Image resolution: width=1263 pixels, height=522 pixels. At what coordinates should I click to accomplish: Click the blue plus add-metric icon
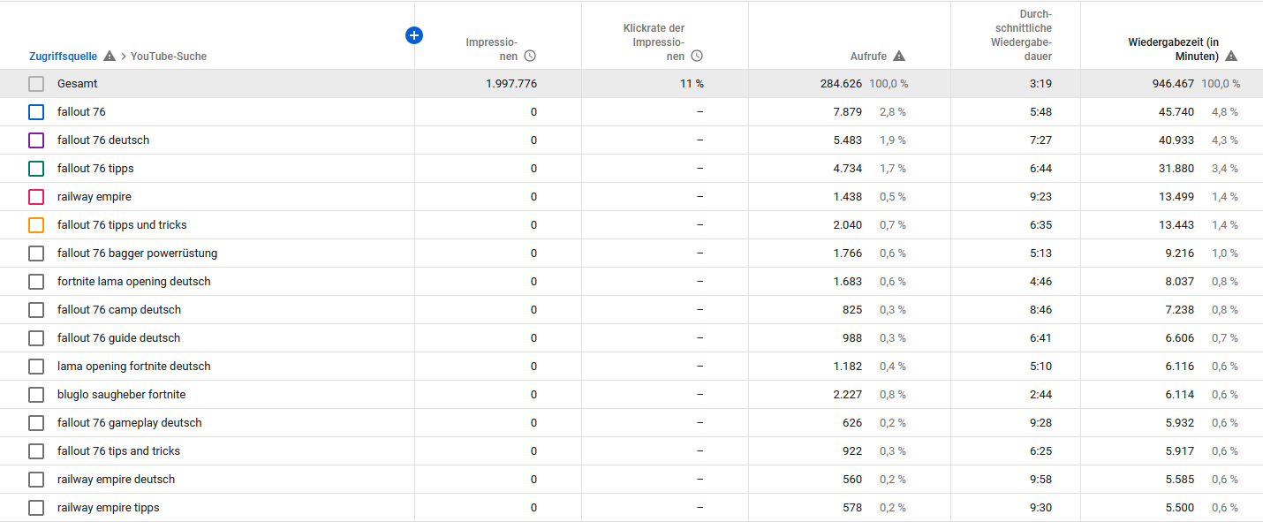[x=414, y=35]
